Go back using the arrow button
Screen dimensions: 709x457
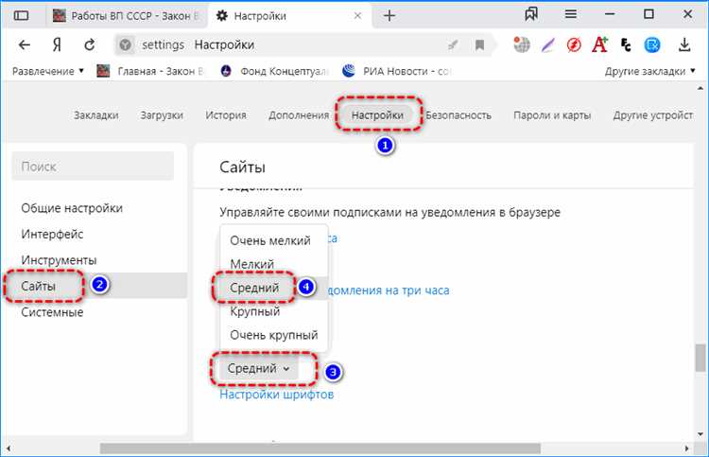click(x=25, y=44)
